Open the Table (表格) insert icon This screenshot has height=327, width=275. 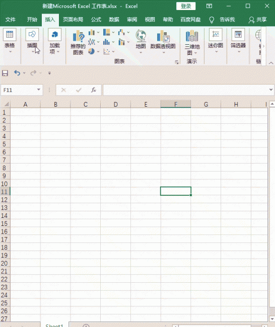pyautogui.click(x=10, y=35)
